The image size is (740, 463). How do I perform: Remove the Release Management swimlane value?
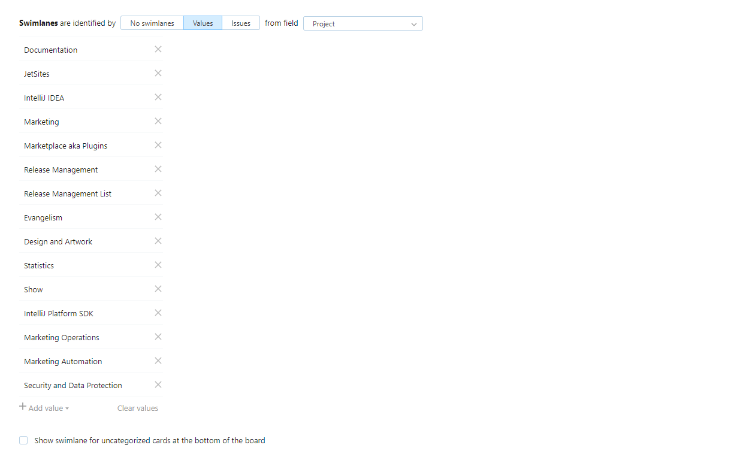pyautogui.click(x=158, y=169)
